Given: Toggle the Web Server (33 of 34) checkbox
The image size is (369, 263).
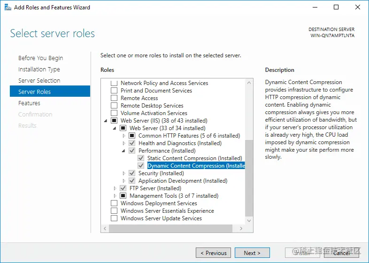Looking at the screenshot, I should 123,128.
